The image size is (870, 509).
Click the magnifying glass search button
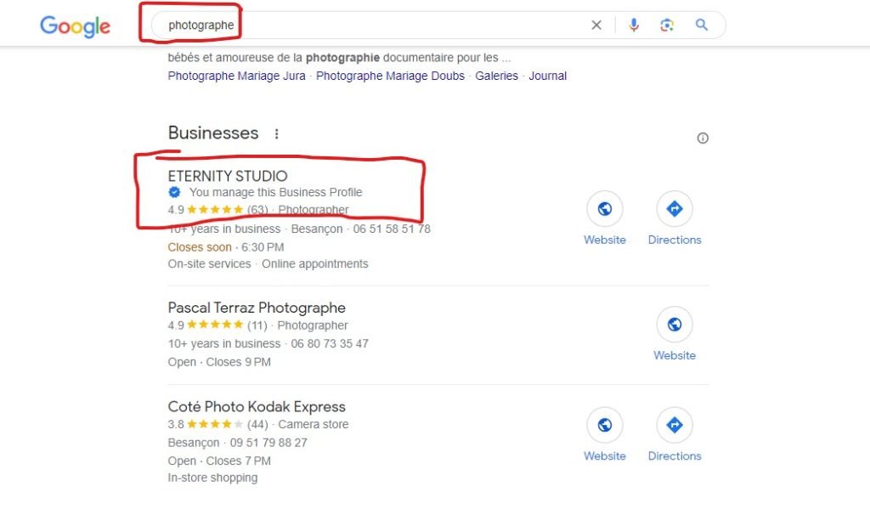(x=702, y=25)
